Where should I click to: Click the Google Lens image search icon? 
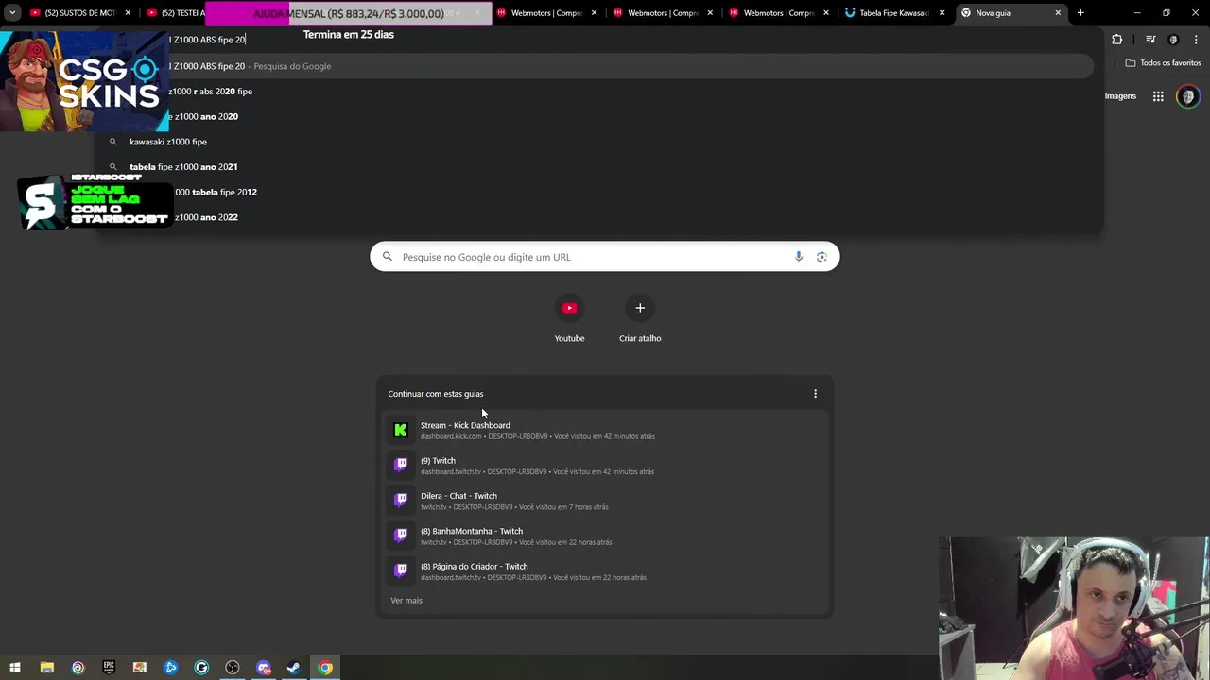(821, 257)
